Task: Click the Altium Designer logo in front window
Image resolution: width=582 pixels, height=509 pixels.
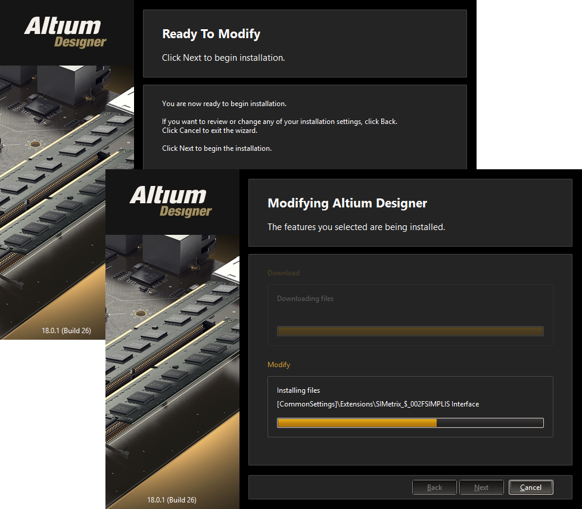Action: (x=170, y=201)
